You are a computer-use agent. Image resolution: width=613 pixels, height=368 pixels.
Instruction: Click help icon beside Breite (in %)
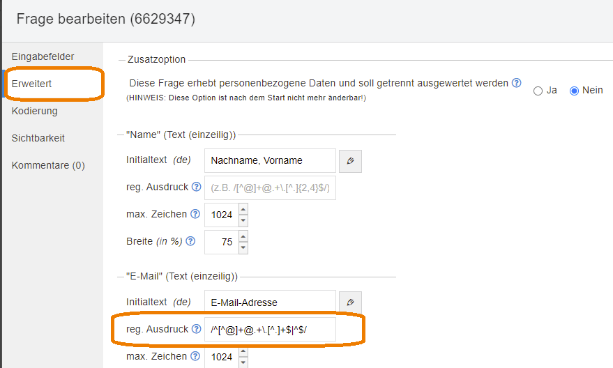(190, 241)
